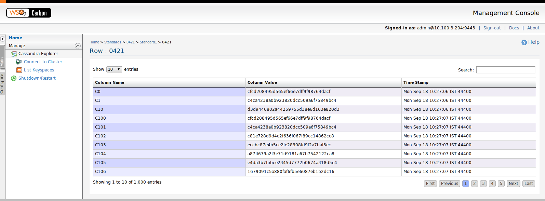The height and width of the screenshot is (201, 545).
Task: Select the C106 column name cell
Action: (169, 172)
